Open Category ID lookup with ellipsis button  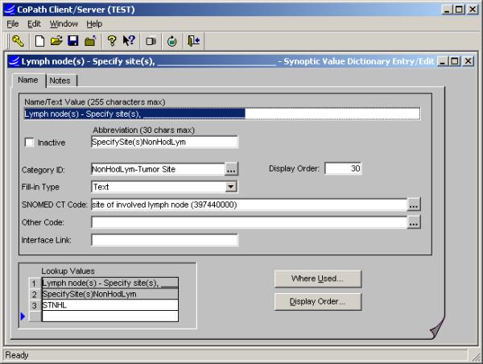pos(231,169)
